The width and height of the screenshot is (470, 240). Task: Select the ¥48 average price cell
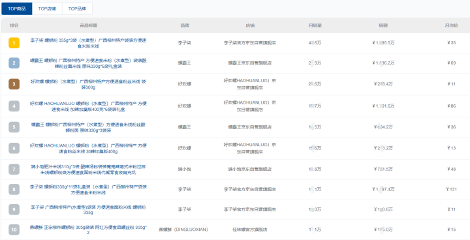(451, 169)
